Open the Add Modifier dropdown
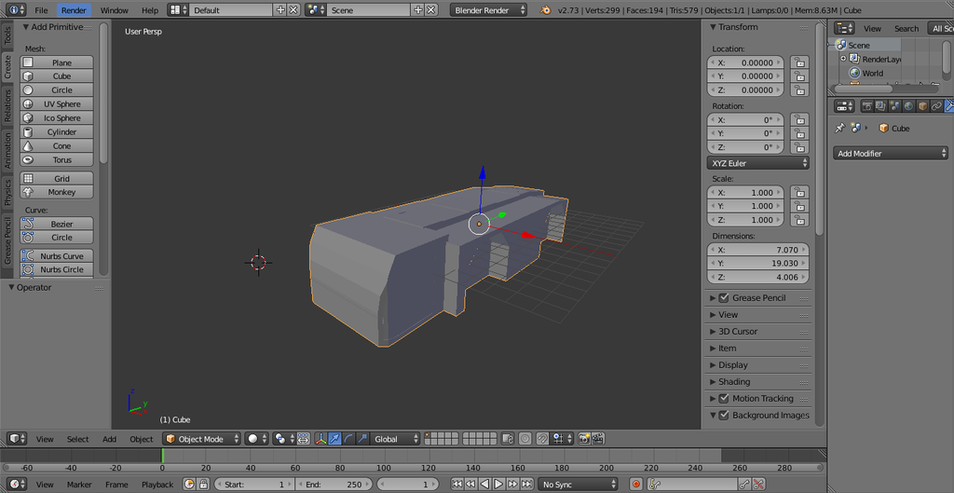The image size is (954, 493). coord(891,154)
